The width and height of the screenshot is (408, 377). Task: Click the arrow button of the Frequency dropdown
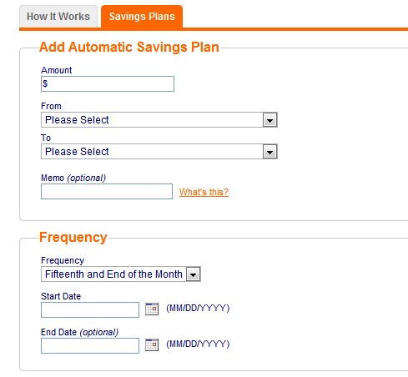[x=194, y=274]
